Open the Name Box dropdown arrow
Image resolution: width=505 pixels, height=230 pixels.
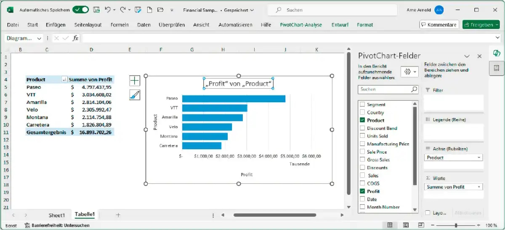(40, 38)
